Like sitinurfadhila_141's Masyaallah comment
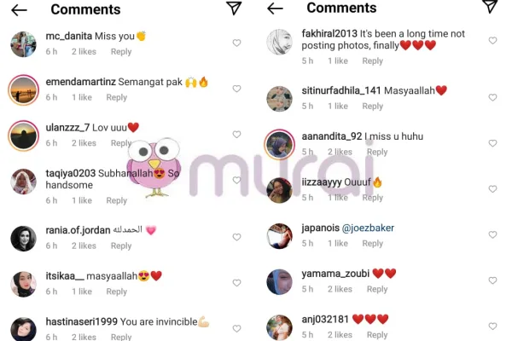This screenshot has width=512, height=341. (x=492, y=97)
